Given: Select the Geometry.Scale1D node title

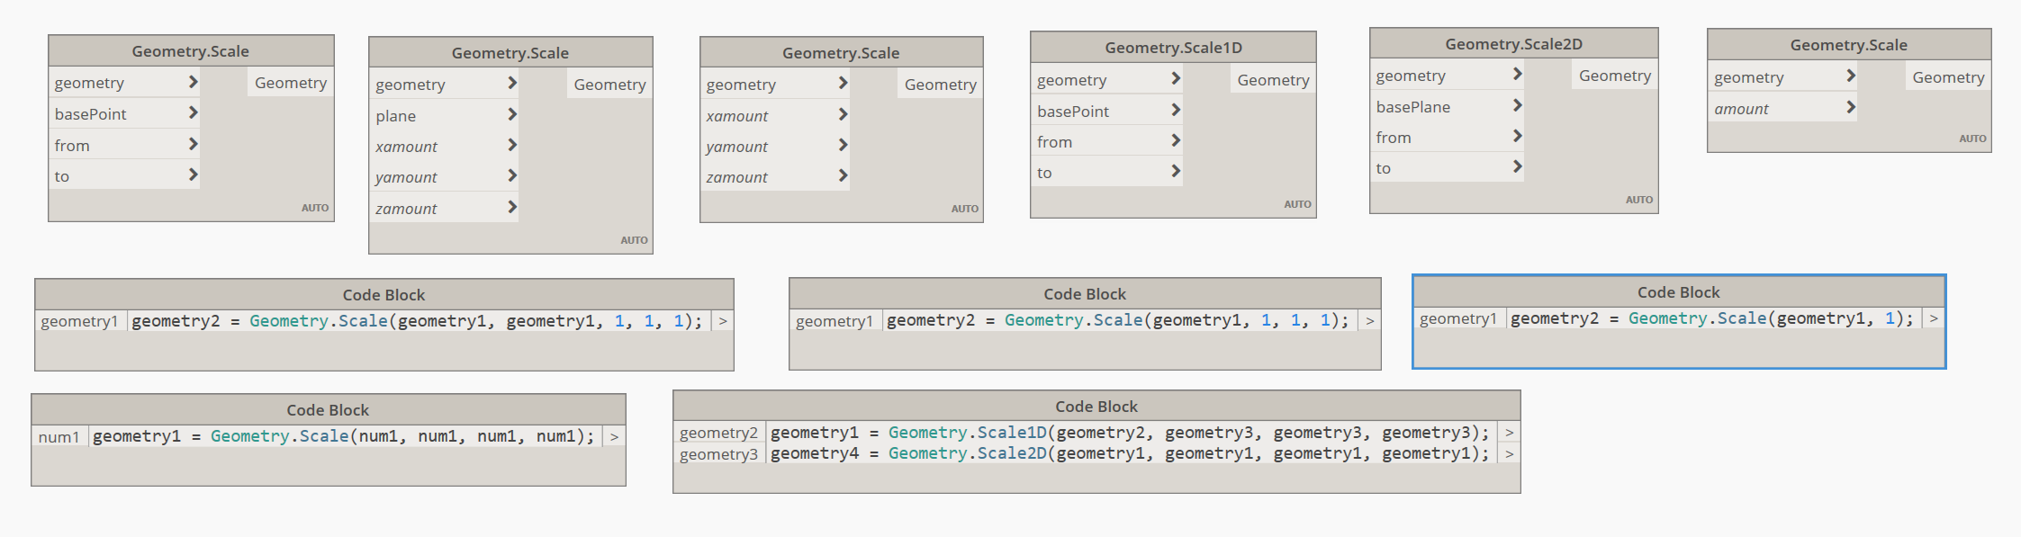Looking at the screenshot, I should (x=1172, y=48).
